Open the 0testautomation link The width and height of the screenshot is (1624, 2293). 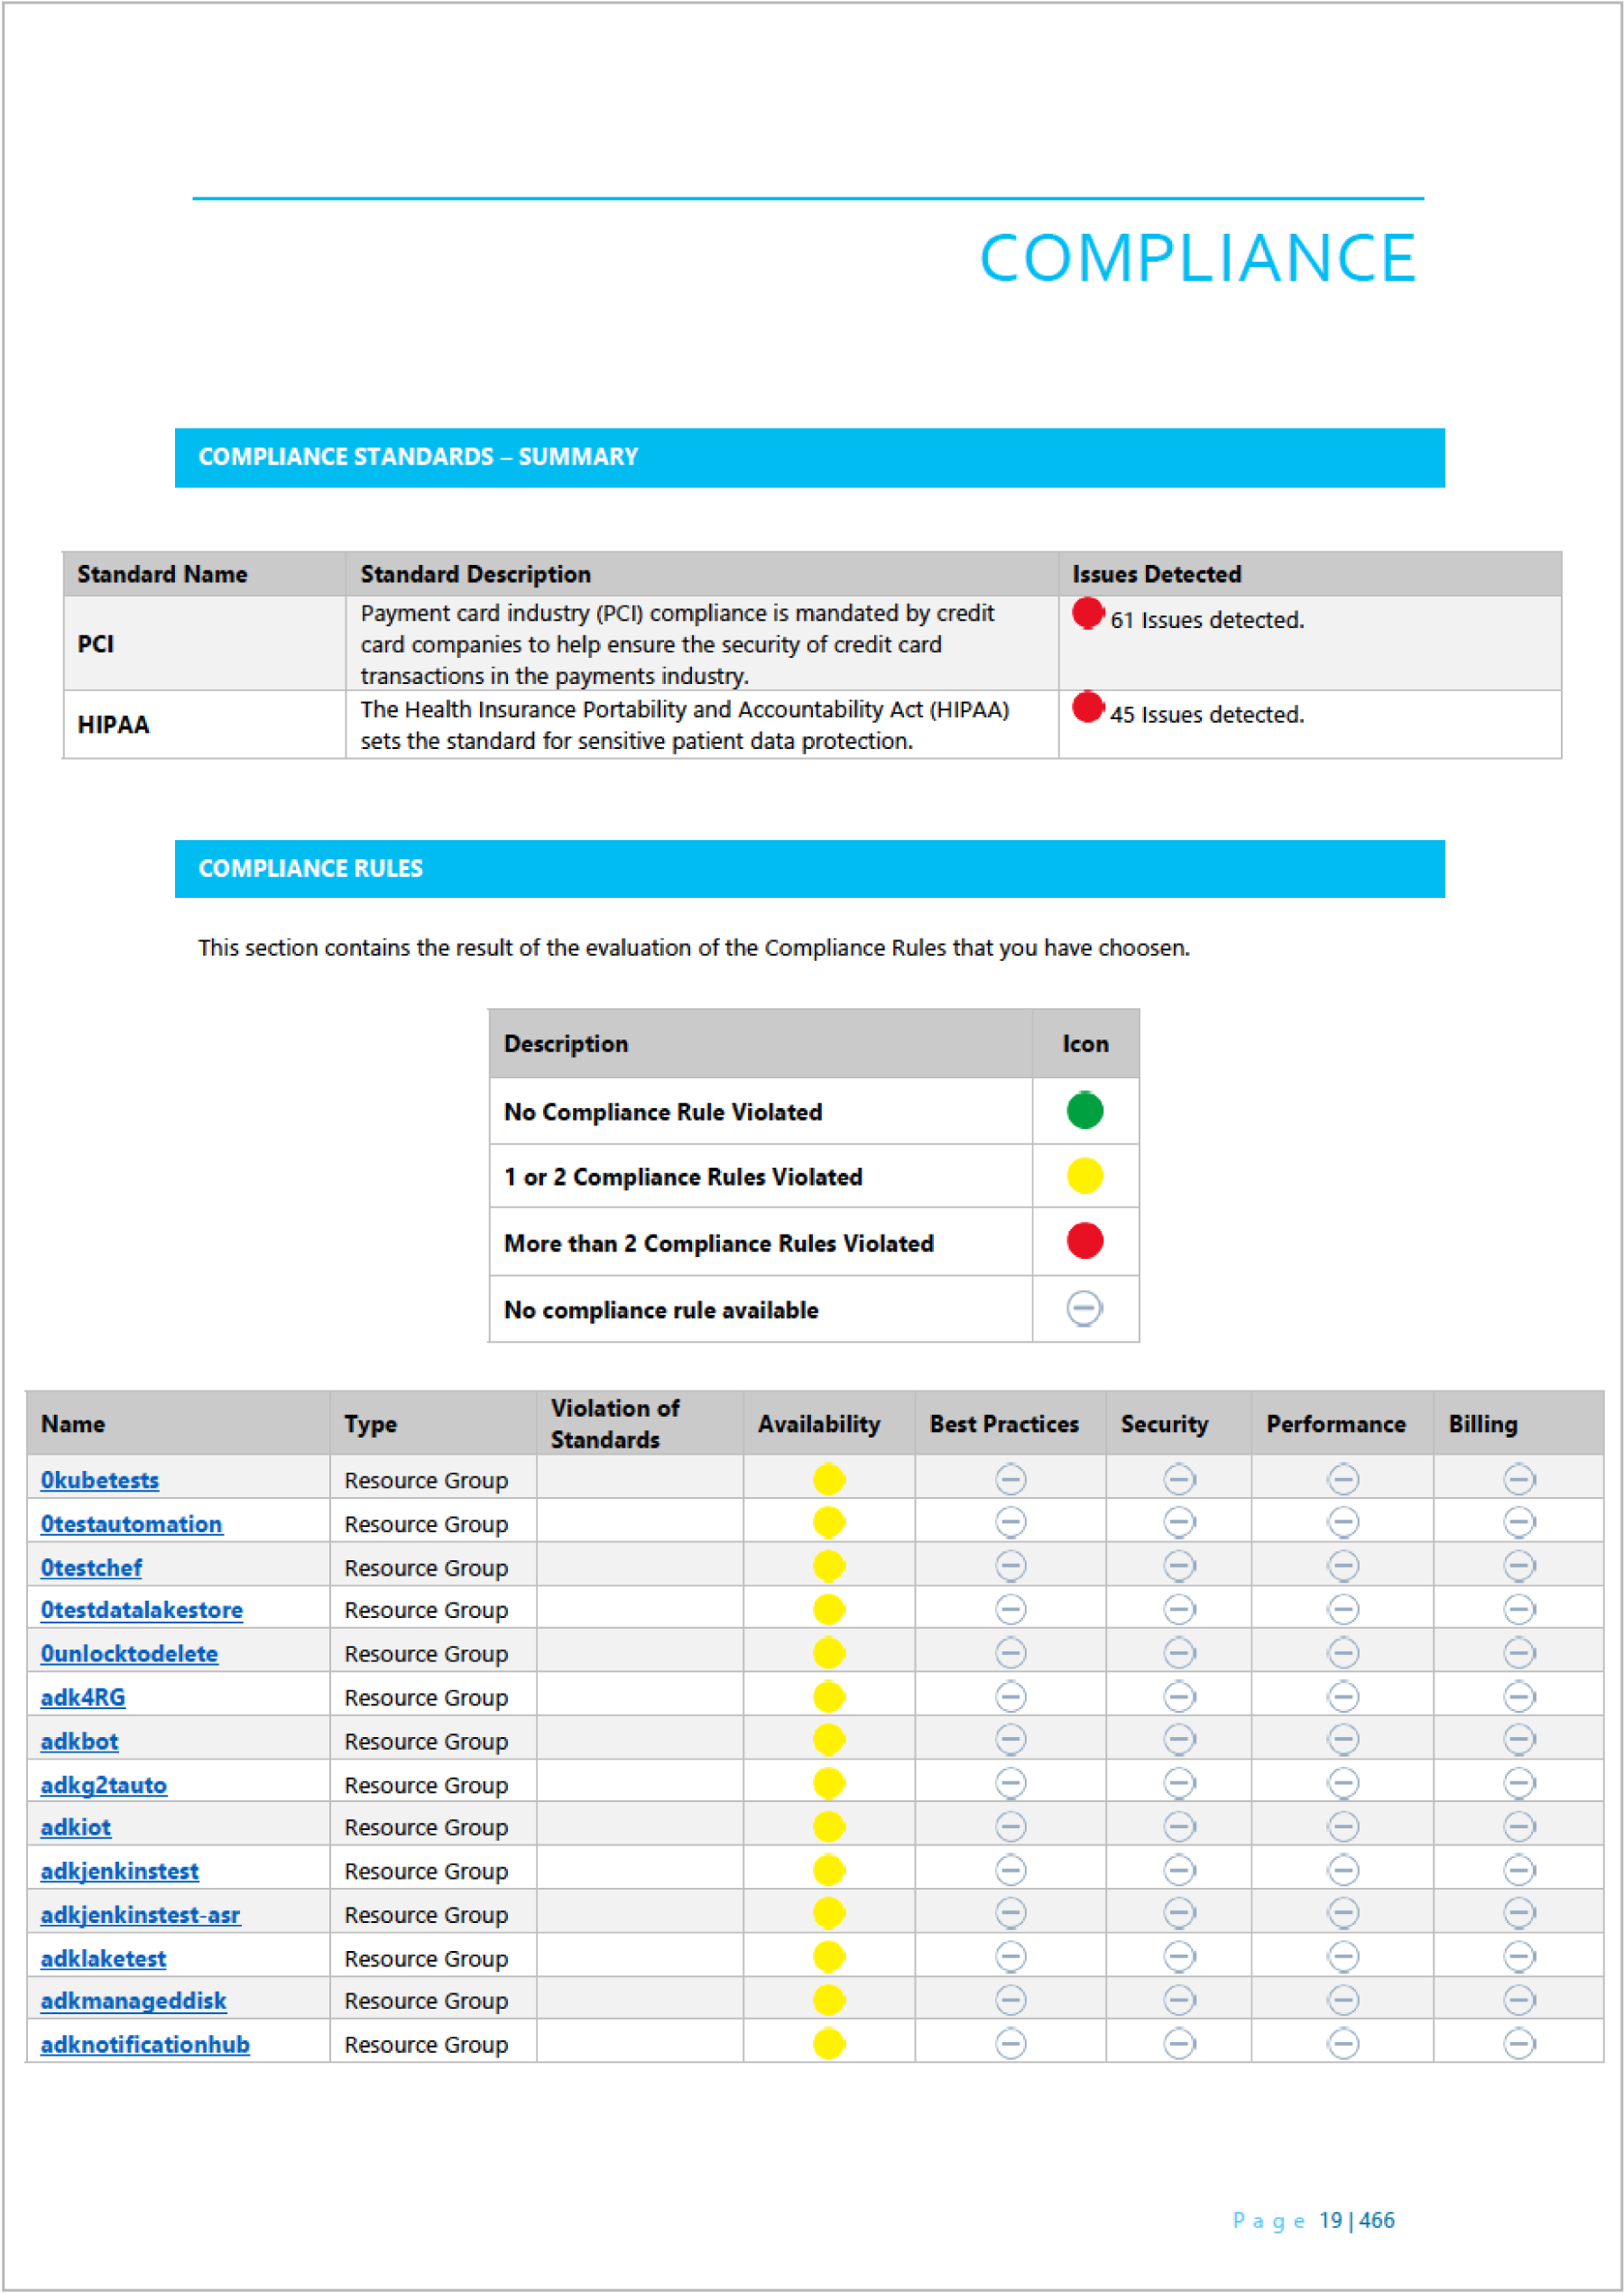131,1524
